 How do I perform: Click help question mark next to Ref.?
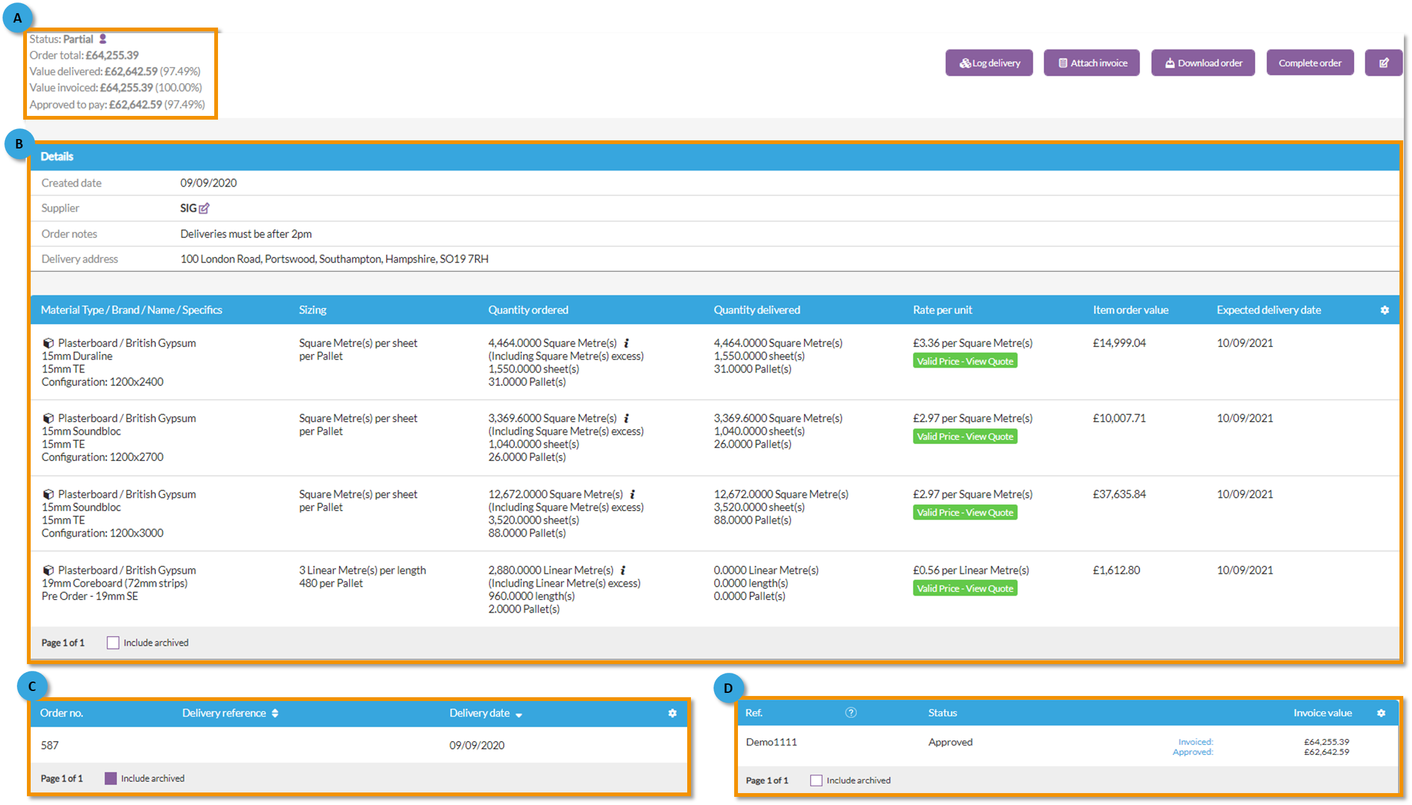[x=850, y=712]
